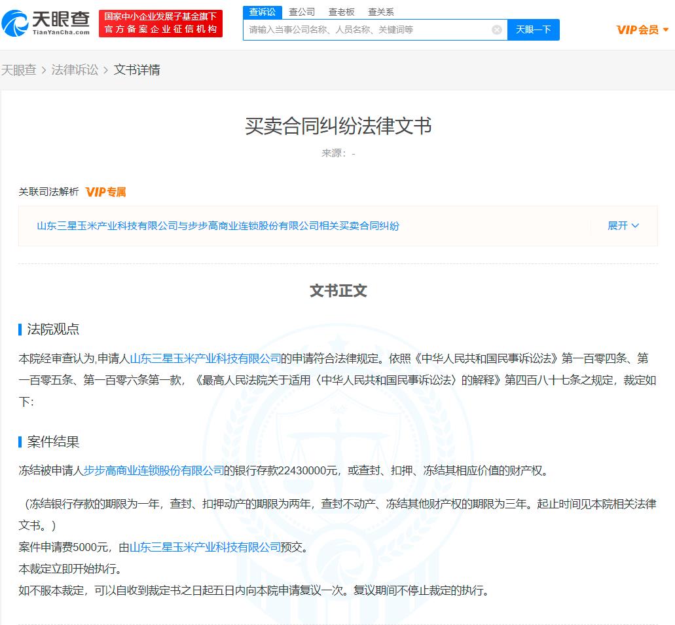Open the 山东三星玉米产业科技有限公司与步步高 related dispute link
Viewport: 675px width, 625px height.
coord(218,226)
